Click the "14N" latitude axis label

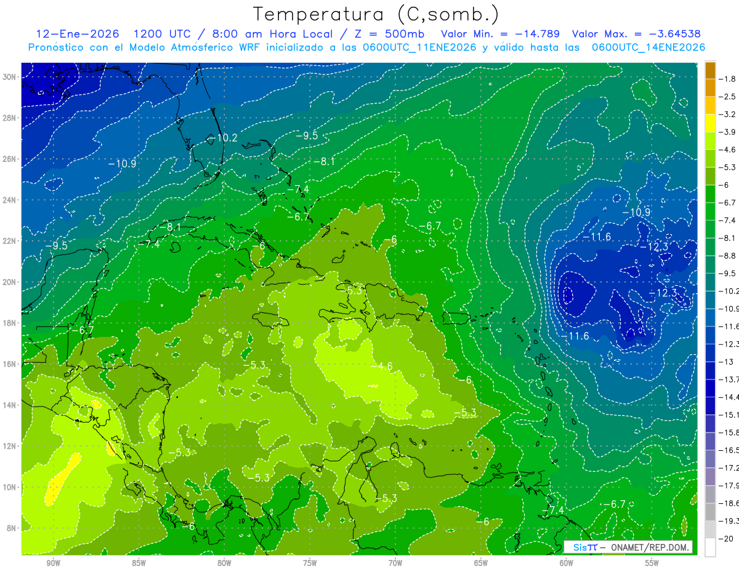pos(9,405)
